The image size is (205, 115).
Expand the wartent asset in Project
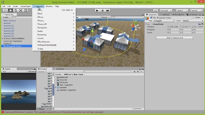56,88
